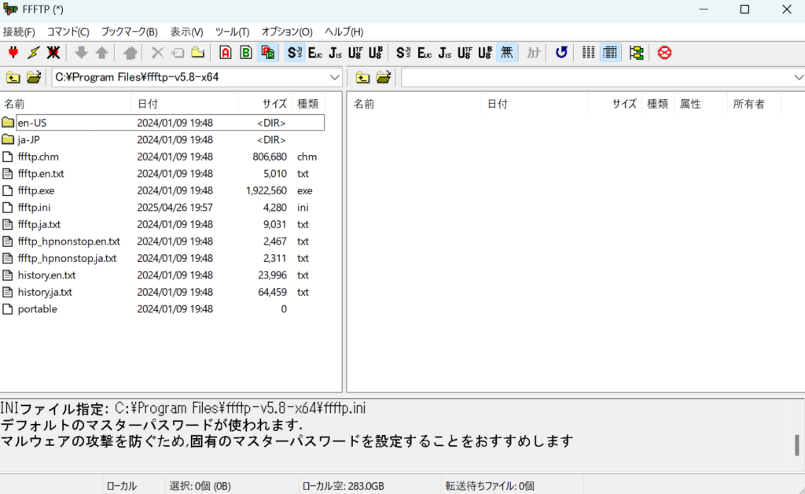
Task: Sort local files by サイズ column header
Action: point(274,104)
